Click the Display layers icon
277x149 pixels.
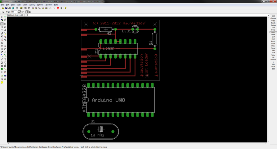point(2,20)
